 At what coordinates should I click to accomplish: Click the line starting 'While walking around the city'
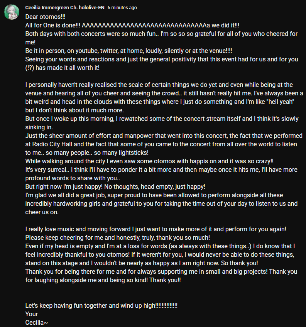(x=149, y=161)
